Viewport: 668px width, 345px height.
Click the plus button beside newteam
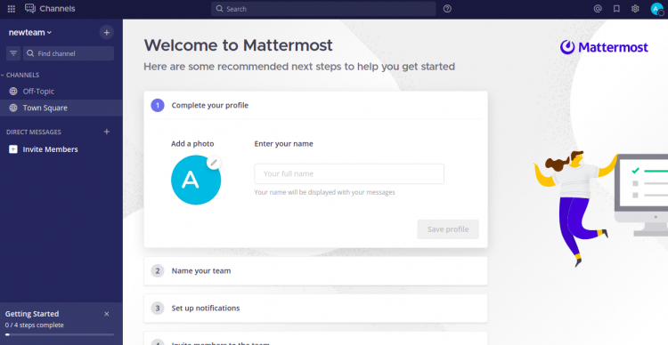pos(107,32)
